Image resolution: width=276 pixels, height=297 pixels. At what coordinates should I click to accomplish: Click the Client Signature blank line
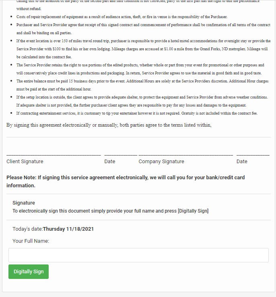coord(54,155)
